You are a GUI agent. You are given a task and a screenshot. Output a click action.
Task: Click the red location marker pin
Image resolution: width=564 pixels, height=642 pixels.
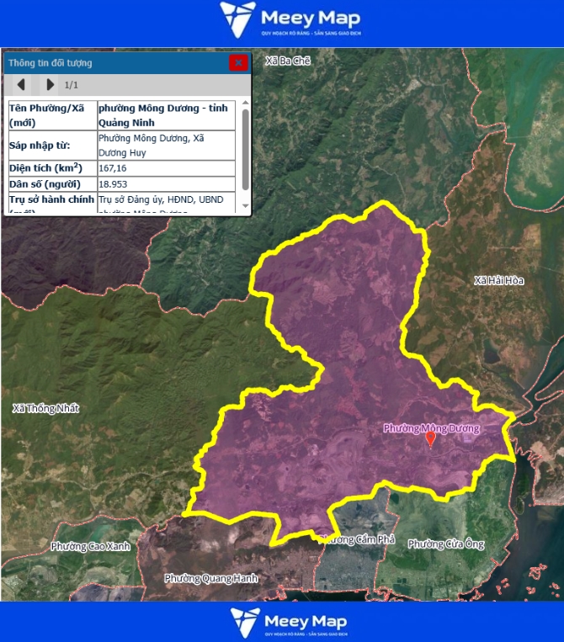[431, 438]
